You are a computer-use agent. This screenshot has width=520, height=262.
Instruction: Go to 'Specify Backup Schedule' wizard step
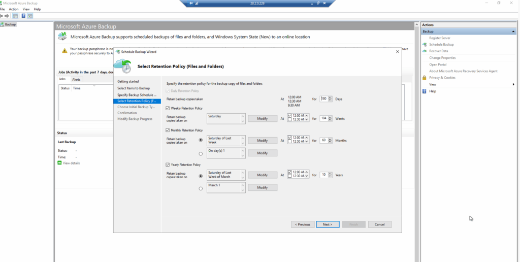pos(137,95)
